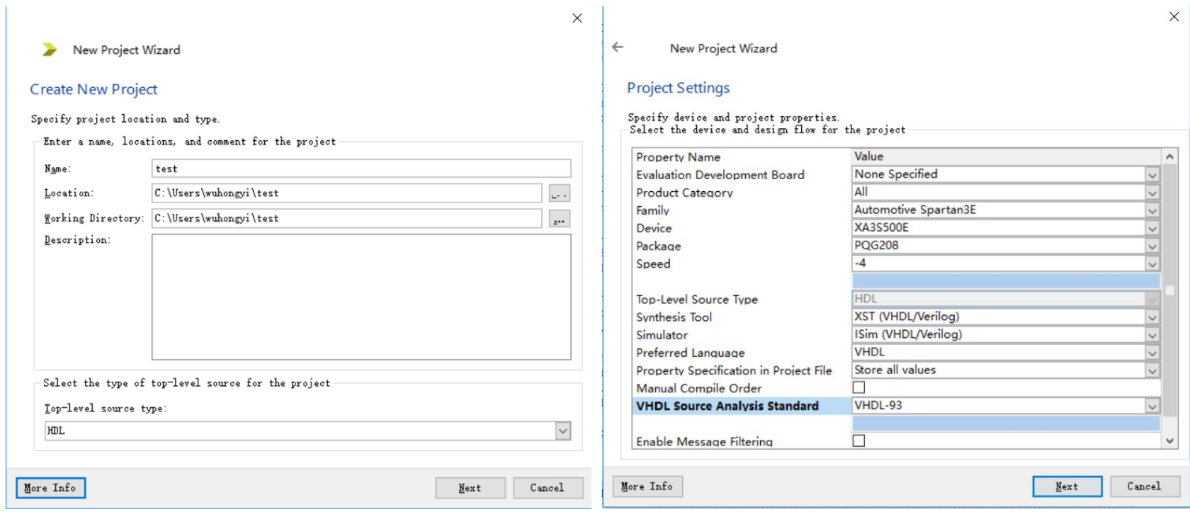Open Synthesis Tool XST dropdown
The width and height of the screenshot is (1190, 512).
1152,317
